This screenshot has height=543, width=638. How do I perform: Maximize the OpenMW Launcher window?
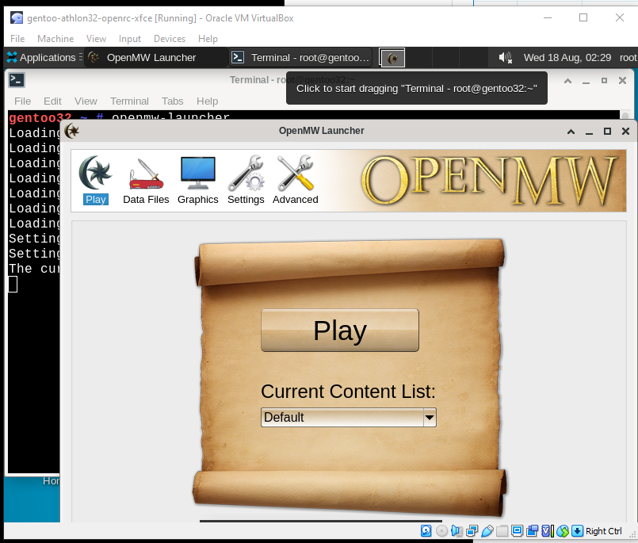point(607,131)
